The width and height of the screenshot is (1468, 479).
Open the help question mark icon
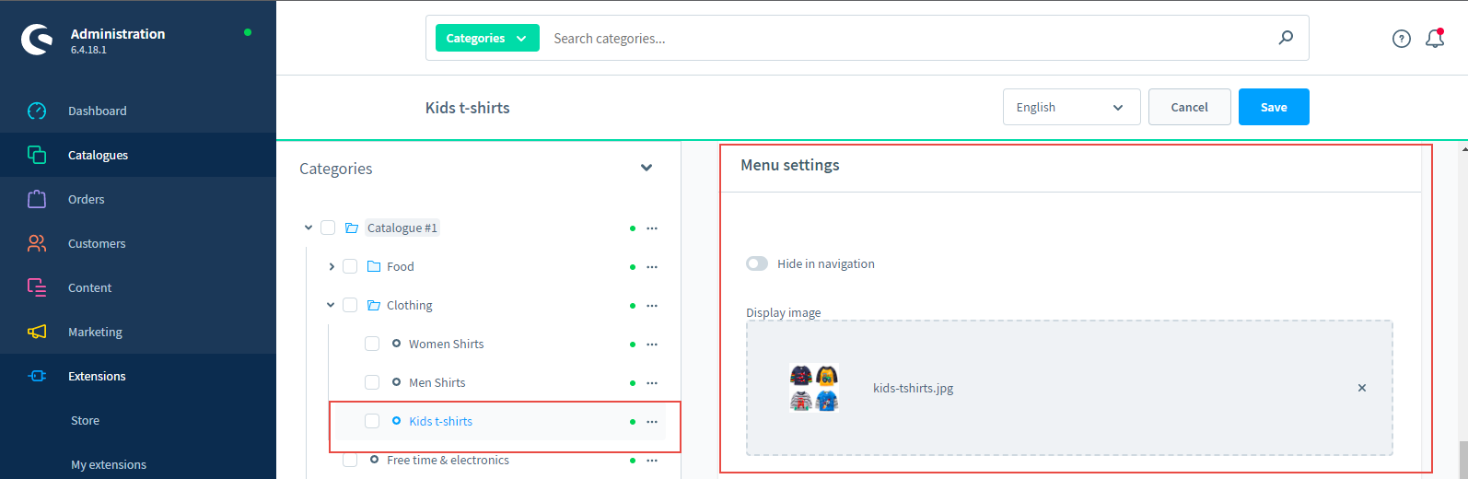1402,39
